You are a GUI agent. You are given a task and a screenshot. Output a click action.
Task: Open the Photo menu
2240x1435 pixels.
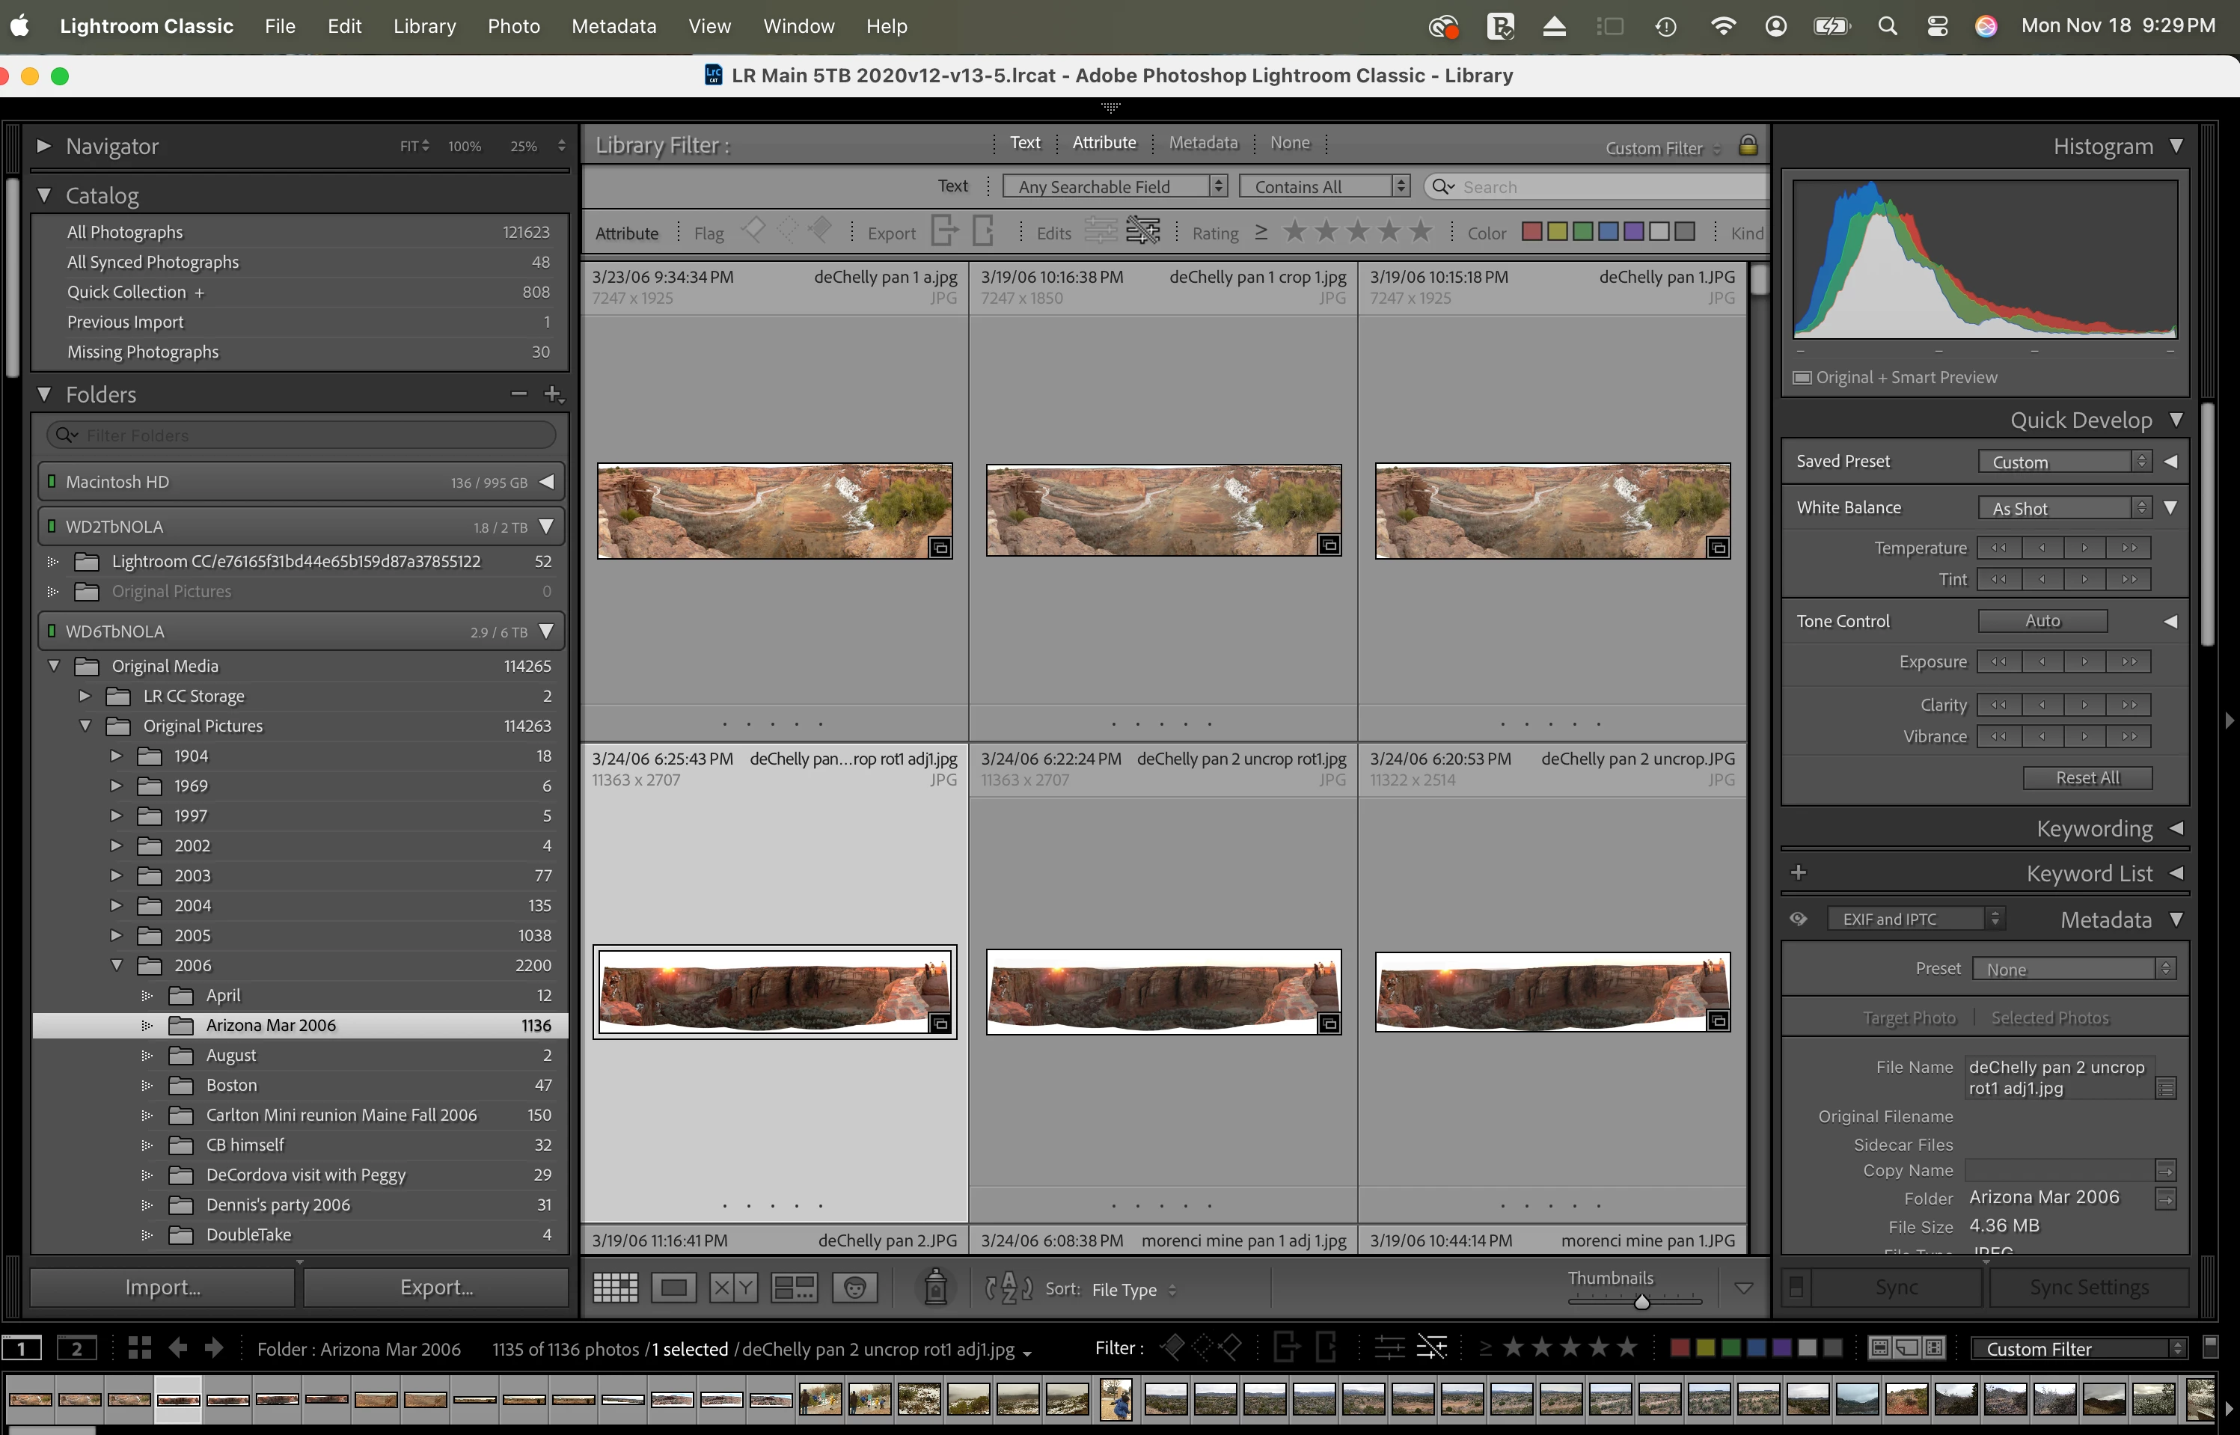point(513,26)
